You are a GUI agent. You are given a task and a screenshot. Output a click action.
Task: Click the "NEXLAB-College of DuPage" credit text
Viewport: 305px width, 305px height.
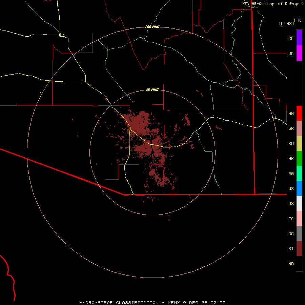tap(270, 4)
